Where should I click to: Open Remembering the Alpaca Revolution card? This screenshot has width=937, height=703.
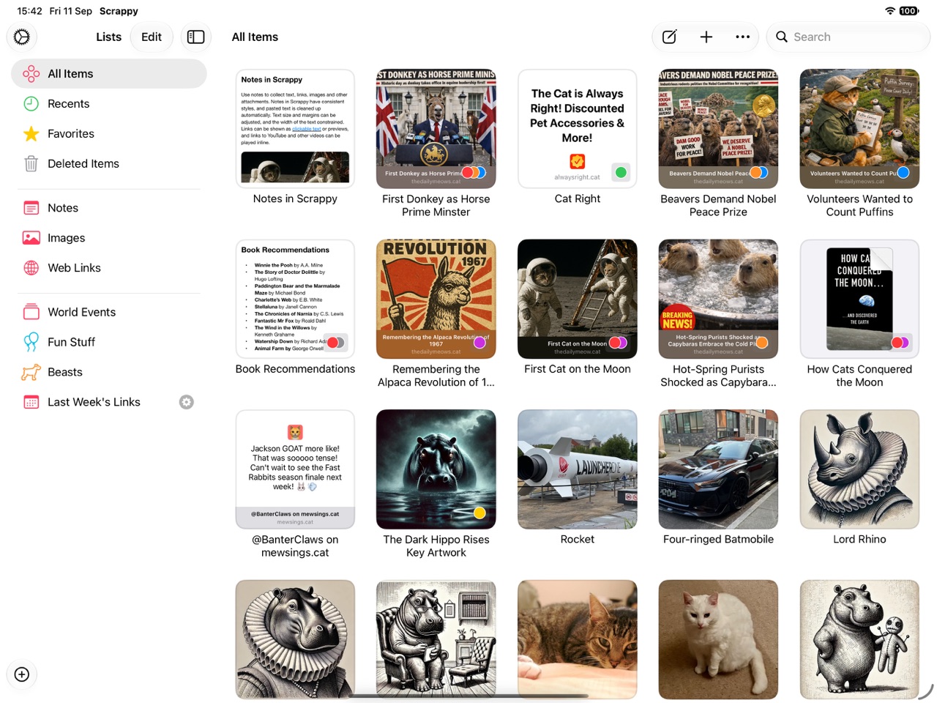pyautogui.click(x=436, y=299)
